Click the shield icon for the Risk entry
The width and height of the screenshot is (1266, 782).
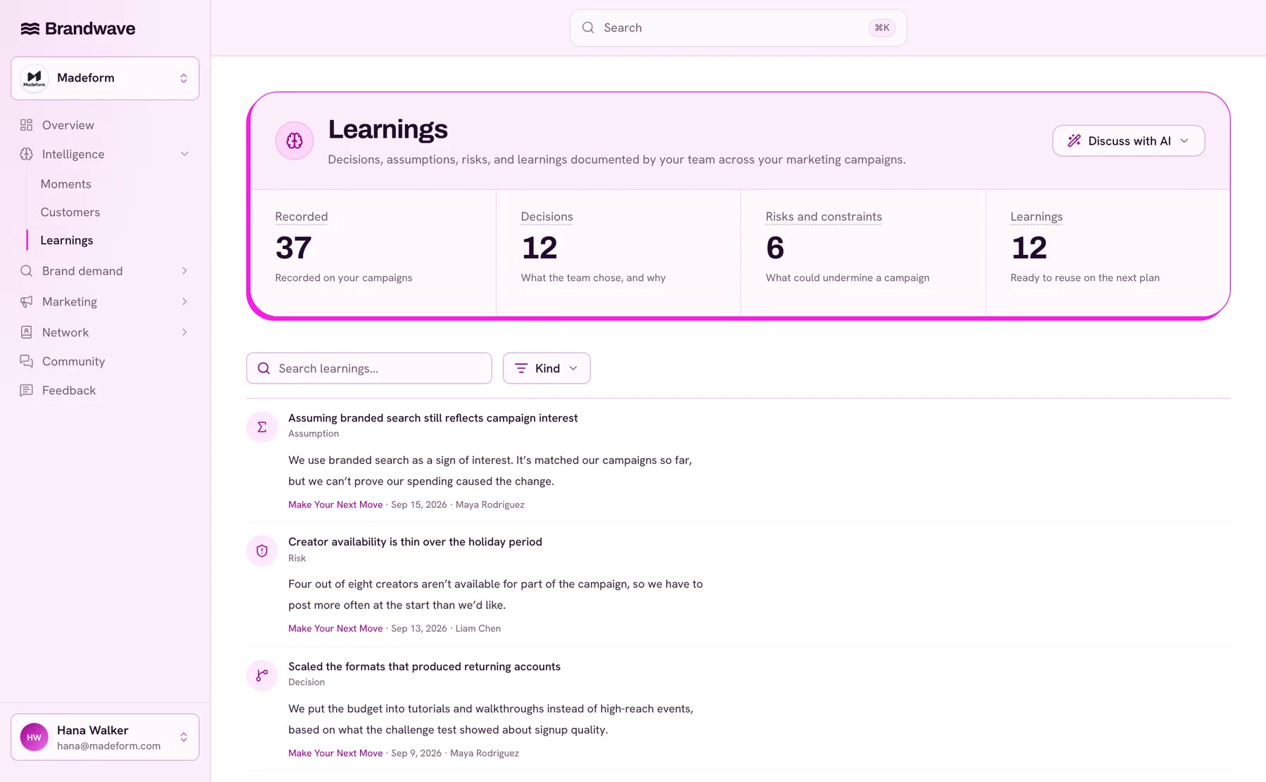262,551
